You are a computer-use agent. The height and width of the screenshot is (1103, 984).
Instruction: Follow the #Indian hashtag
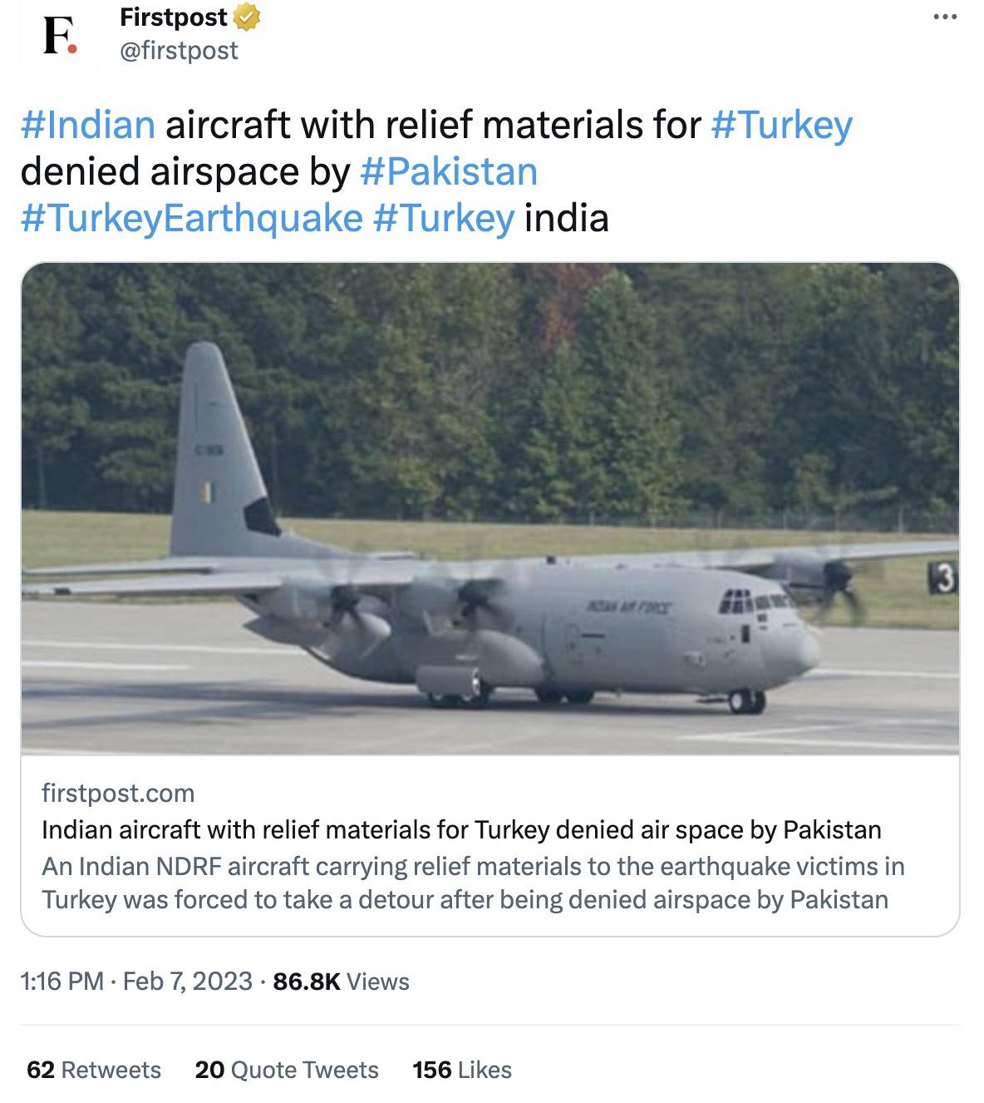coord(88,125)
